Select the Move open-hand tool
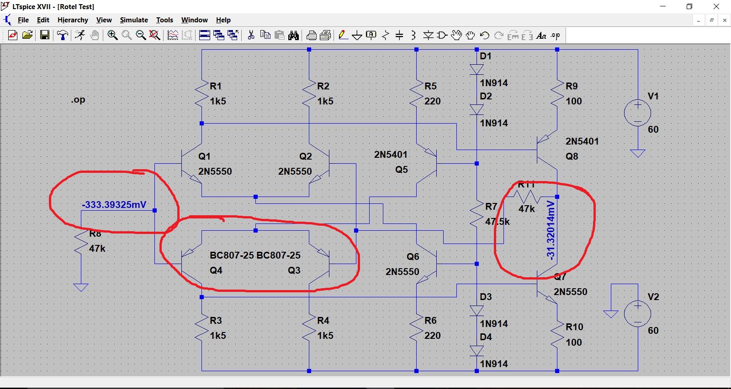Viewport: 731px width, 389px height. click(x=456, y=35)
